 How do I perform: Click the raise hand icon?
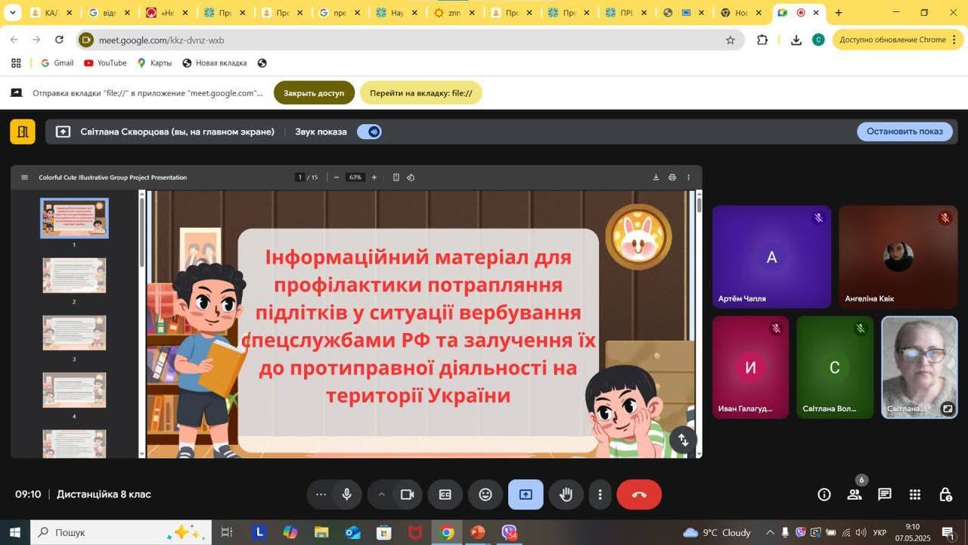point(566,494)
